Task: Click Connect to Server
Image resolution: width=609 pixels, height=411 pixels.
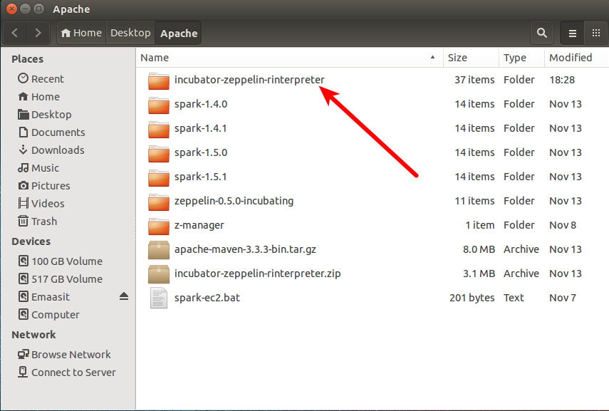Action: pos(67,373)
